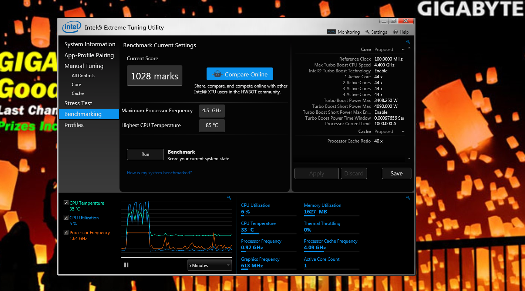Viewport: 525px width, 291px height.
Task: Collapse the Cache proposed section
Action: click(x=403, y=131)
